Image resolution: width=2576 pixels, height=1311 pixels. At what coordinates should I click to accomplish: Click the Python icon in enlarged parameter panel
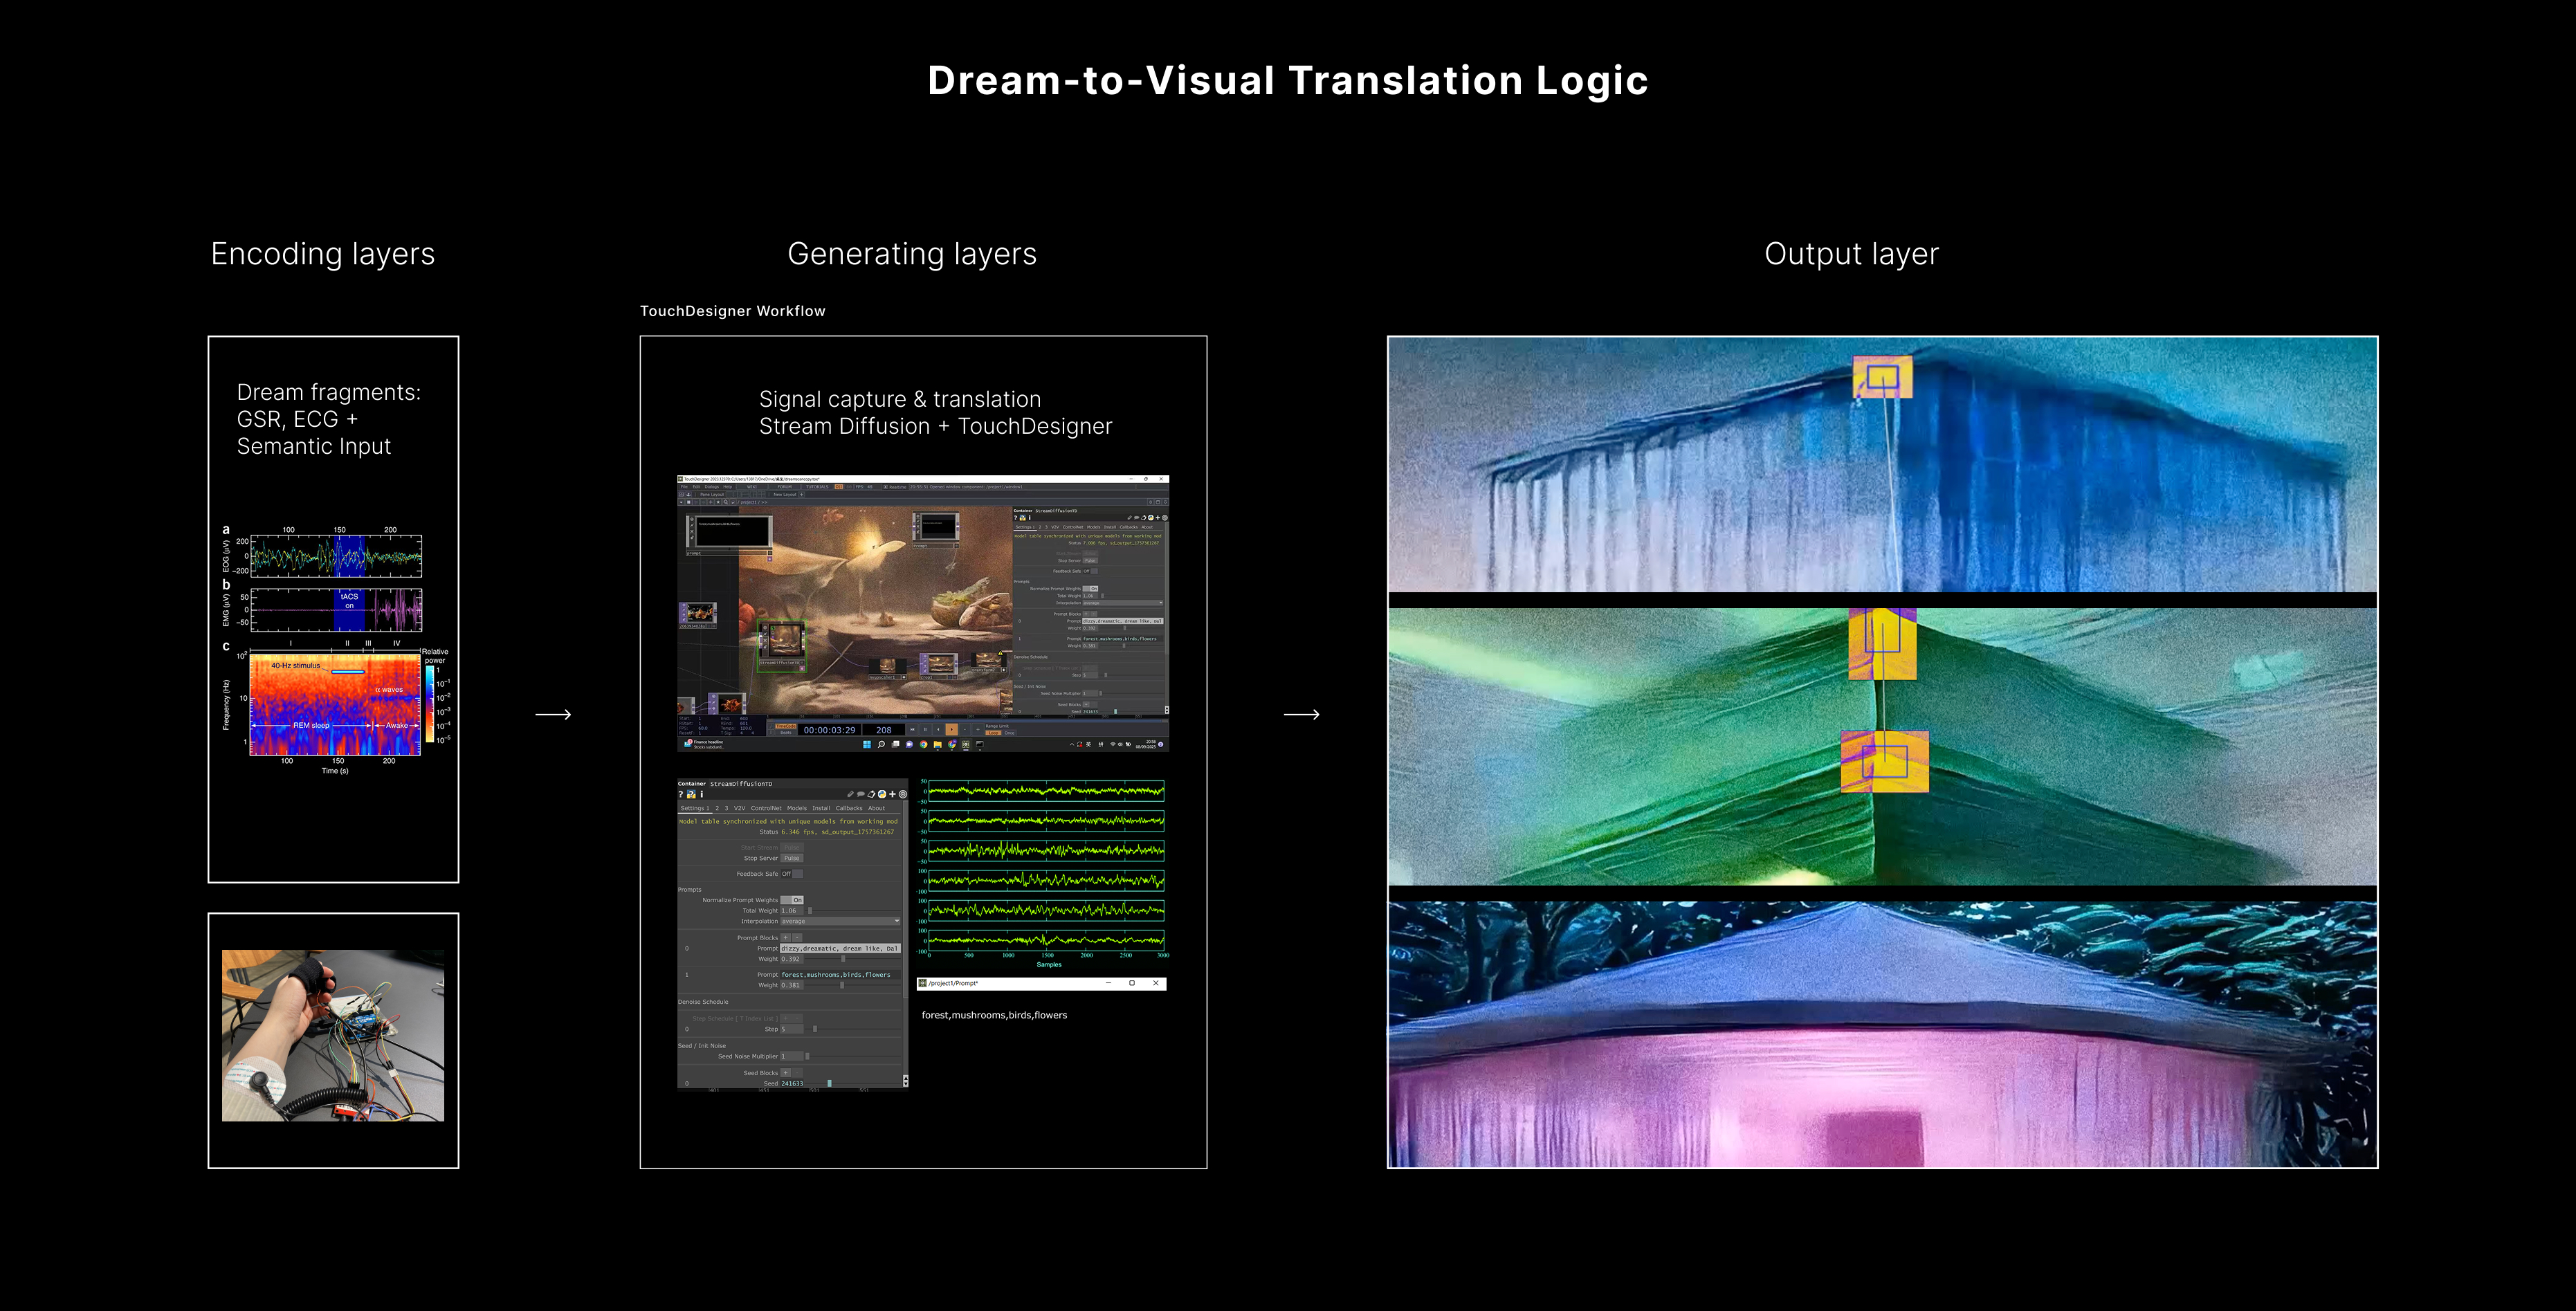tap(882, 795)
